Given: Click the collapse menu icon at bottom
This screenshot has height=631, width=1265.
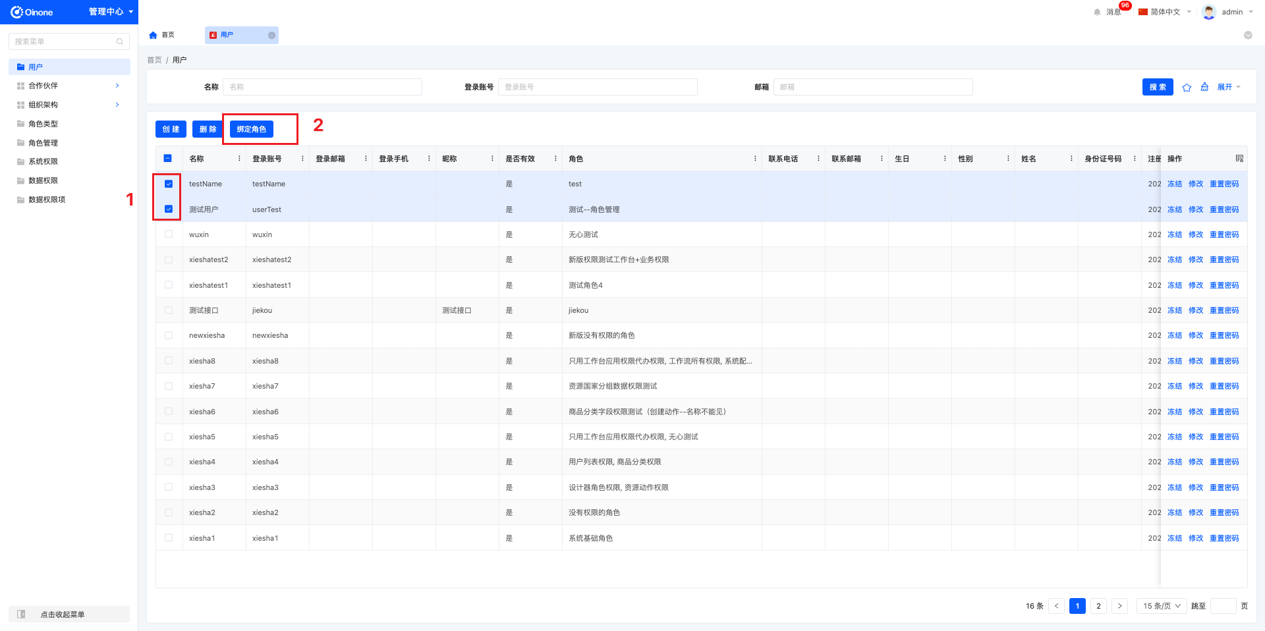Looking at the screenshot, I should point(21,614).
